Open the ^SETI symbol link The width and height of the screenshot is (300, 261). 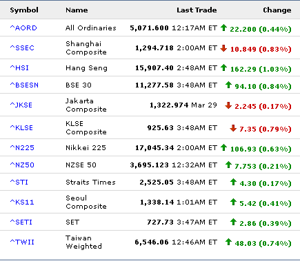coord(21,222)
